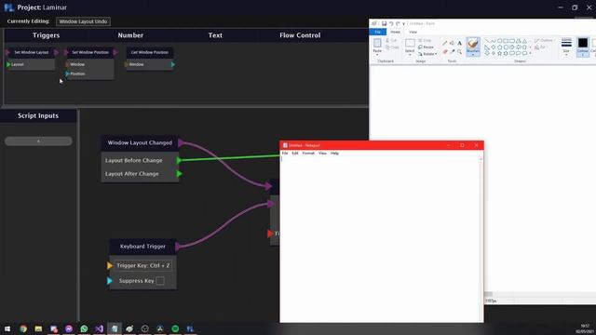Image resolution: width=596 pixels, height=335 pixels.
Task: Open Notepad File menu
Action: click(285, 154)
